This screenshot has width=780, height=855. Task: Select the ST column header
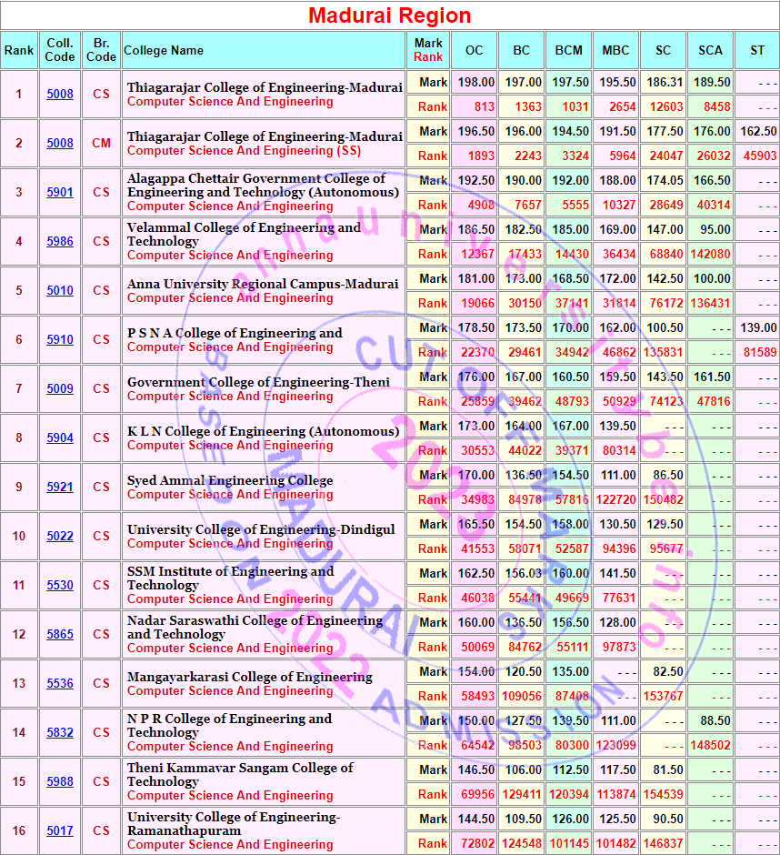coord(756,50)
